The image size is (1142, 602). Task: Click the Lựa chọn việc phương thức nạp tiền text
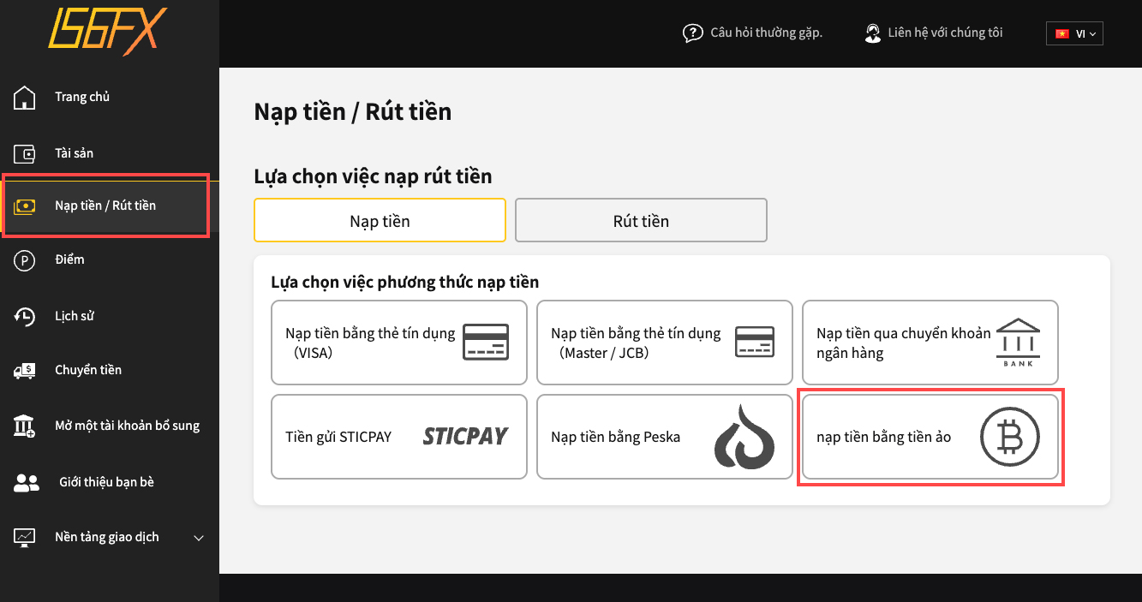(405, 283)
